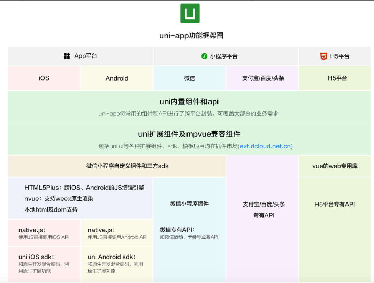The width and height of the screenshot is (374, 283).
Task: Click the green WeChat icon beside 小程序平台
Action: click(204, 56)
